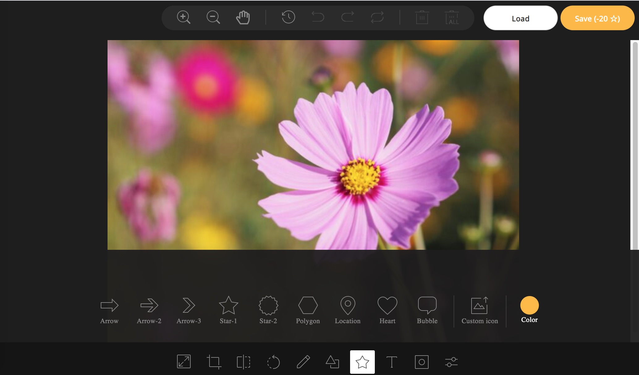
Task: Select the Crop tool in bottom menu
Action: pos(214,362)
